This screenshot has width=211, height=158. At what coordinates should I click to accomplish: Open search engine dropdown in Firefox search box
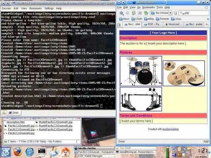coord(182,13)
